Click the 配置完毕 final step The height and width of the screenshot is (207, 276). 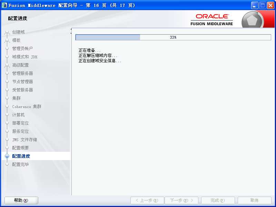click(20, 165)
